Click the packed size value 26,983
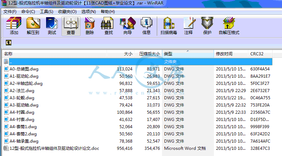Viewport: 282px width, 156px height. pos(153,76)
